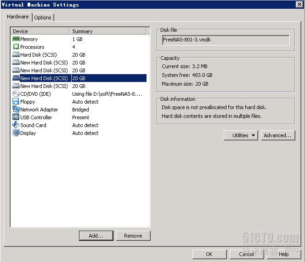This screenshot has width=305, height=262.
Task: Remove the selected device
Action: tap(133, 236)
